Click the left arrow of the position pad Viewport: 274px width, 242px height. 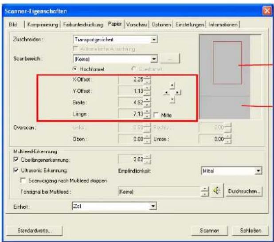(x=166, y=92)
